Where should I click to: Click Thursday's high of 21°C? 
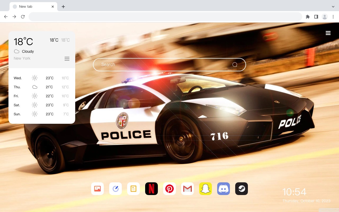tap(49, 87)
